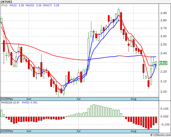
Task: Select the MA(50) value 2.36
Action: pos(39,6)
